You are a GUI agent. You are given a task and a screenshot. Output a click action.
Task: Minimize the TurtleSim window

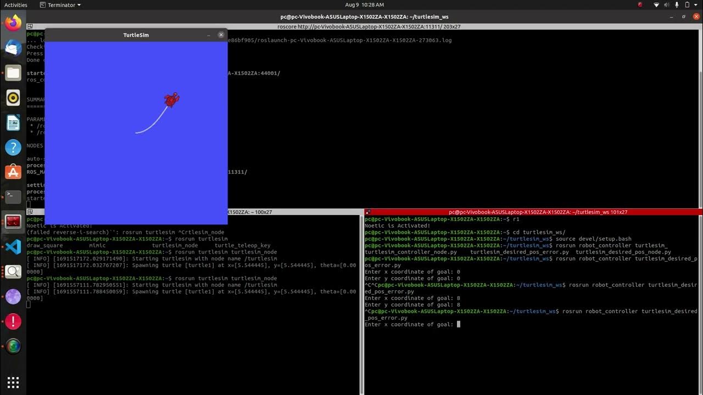click(209, 35)
